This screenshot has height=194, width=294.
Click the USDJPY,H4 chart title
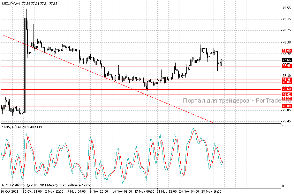tap(10, 3)
